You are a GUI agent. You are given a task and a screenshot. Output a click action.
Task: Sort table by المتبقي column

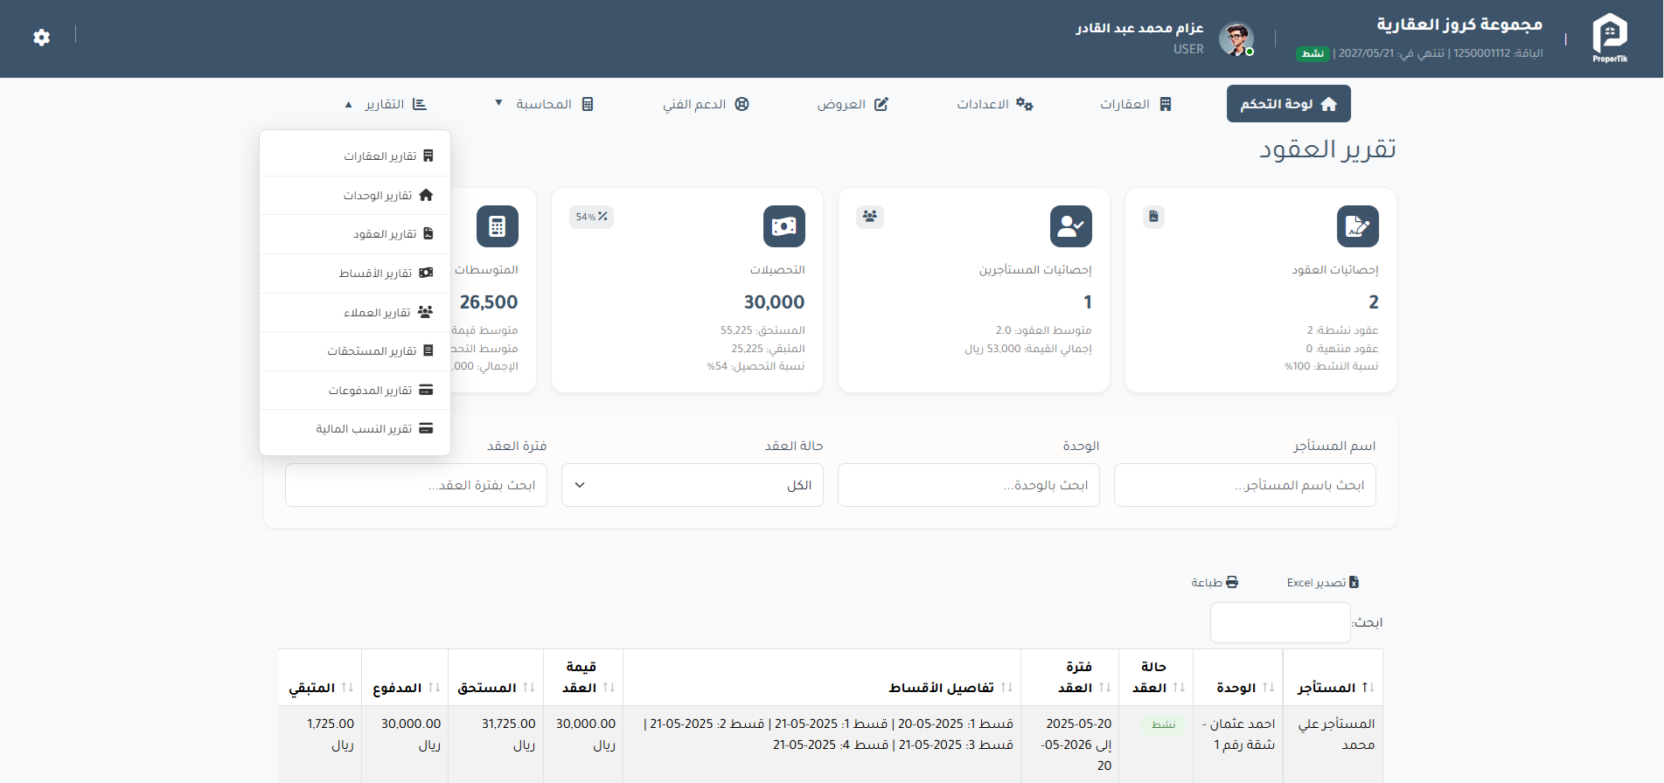click(x=320, y=677)
